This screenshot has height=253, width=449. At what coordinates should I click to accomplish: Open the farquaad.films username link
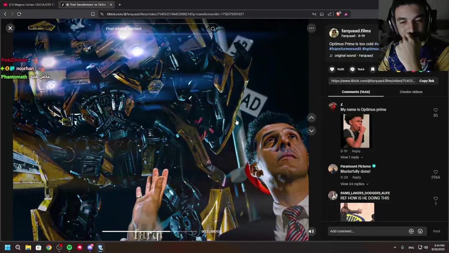click(356, 31)
